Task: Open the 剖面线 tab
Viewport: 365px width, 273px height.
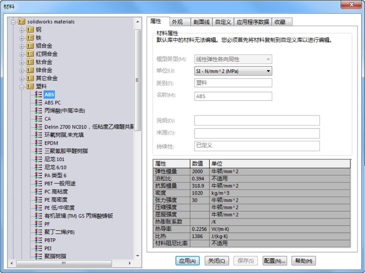Action: coord(201,22)
